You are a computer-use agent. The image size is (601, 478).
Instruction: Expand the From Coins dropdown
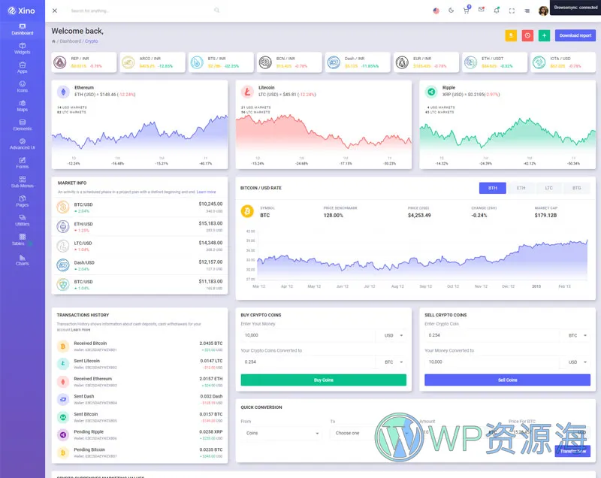click(281, 433)
